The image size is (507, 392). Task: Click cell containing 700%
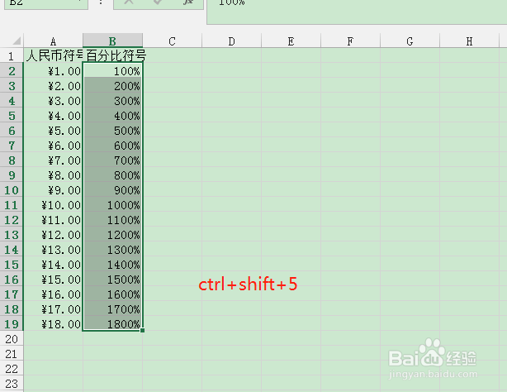tap(112, 160)
